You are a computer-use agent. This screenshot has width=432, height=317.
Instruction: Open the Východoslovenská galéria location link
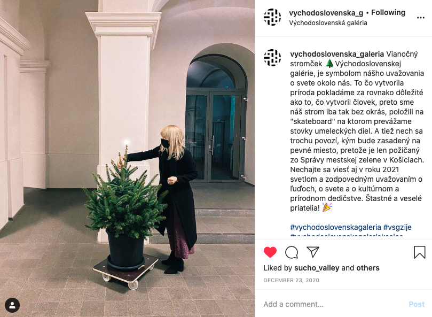click(328, 23)
